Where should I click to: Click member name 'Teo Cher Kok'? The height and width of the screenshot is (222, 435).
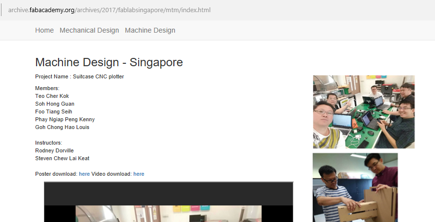[52, 96]
